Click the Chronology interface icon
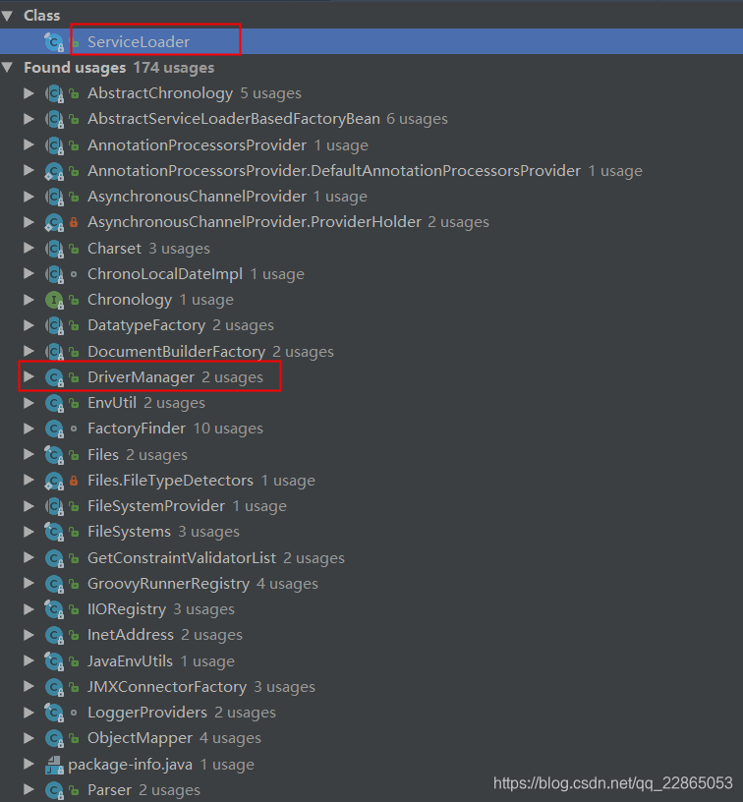Viewport: 743px width, 802px height. pos(54,300)
